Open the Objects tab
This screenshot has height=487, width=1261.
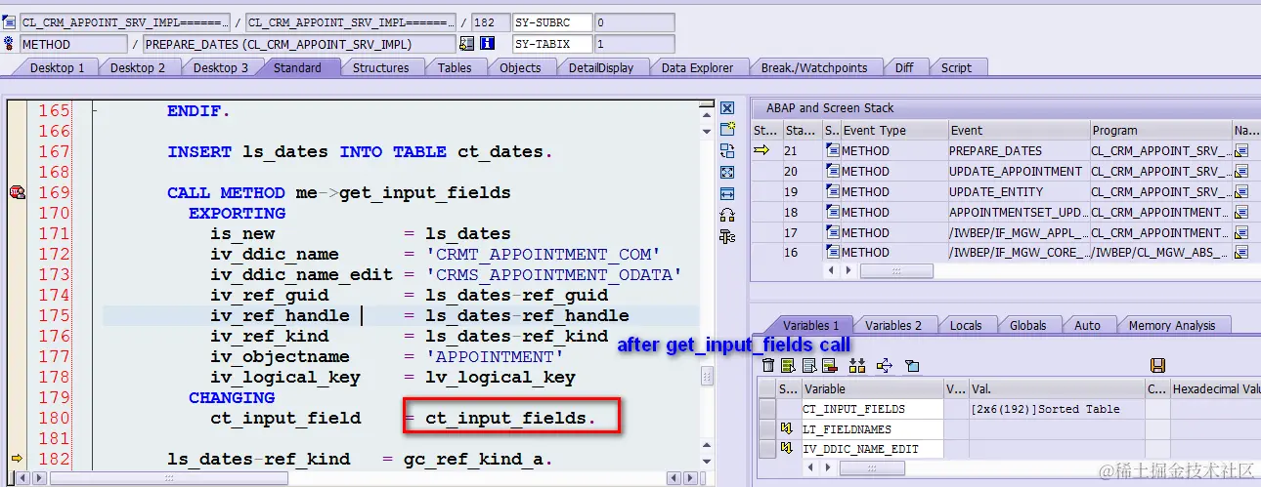pos(520,67)
